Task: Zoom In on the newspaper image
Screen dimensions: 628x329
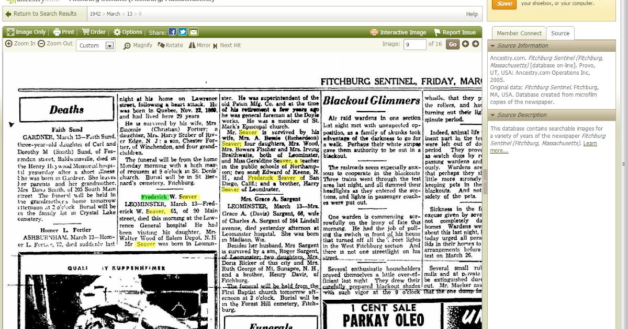Action: 20,44
